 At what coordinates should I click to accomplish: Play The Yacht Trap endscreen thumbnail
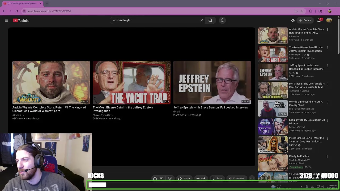click(x=131, y=83)
